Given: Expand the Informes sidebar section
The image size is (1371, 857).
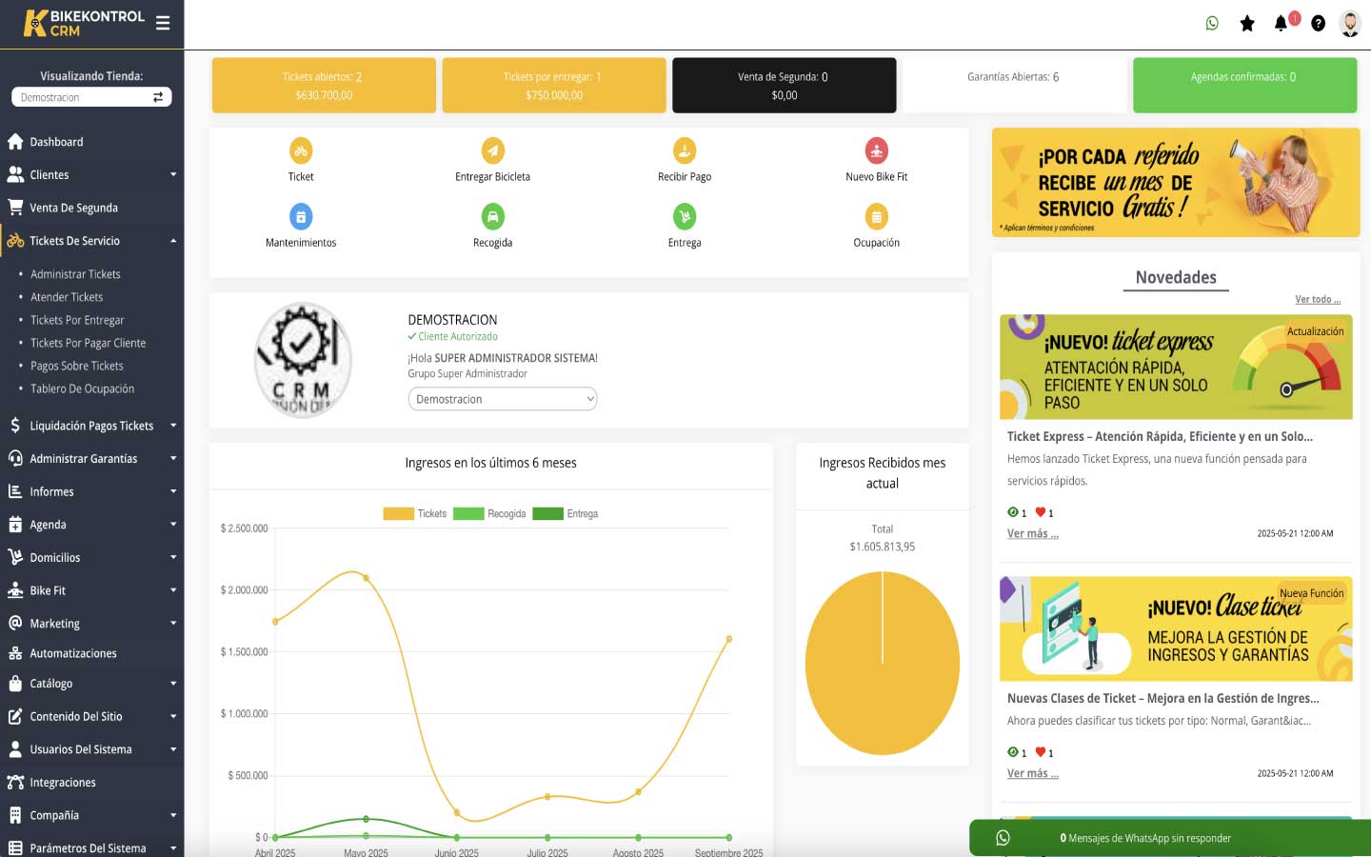Looking at the screenshot, I should pyautogui.click(x=50, y=491).
